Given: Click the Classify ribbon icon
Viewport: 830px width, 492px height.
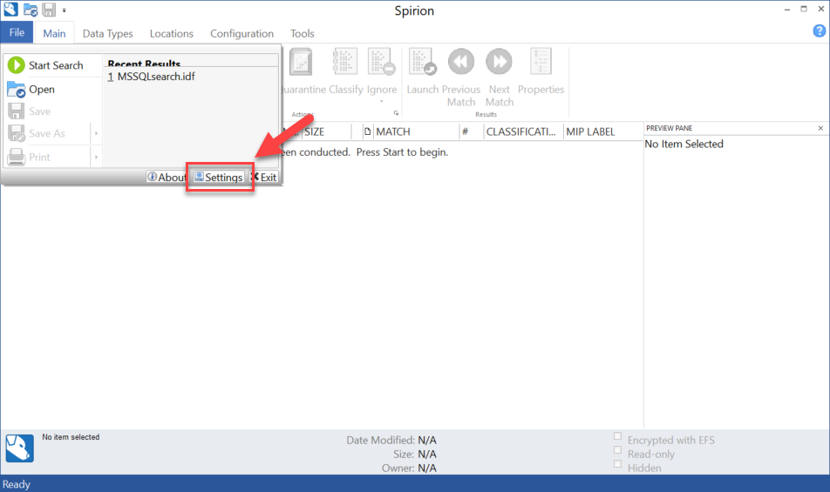Looking at the screenshot, I should tap(344, 62).
